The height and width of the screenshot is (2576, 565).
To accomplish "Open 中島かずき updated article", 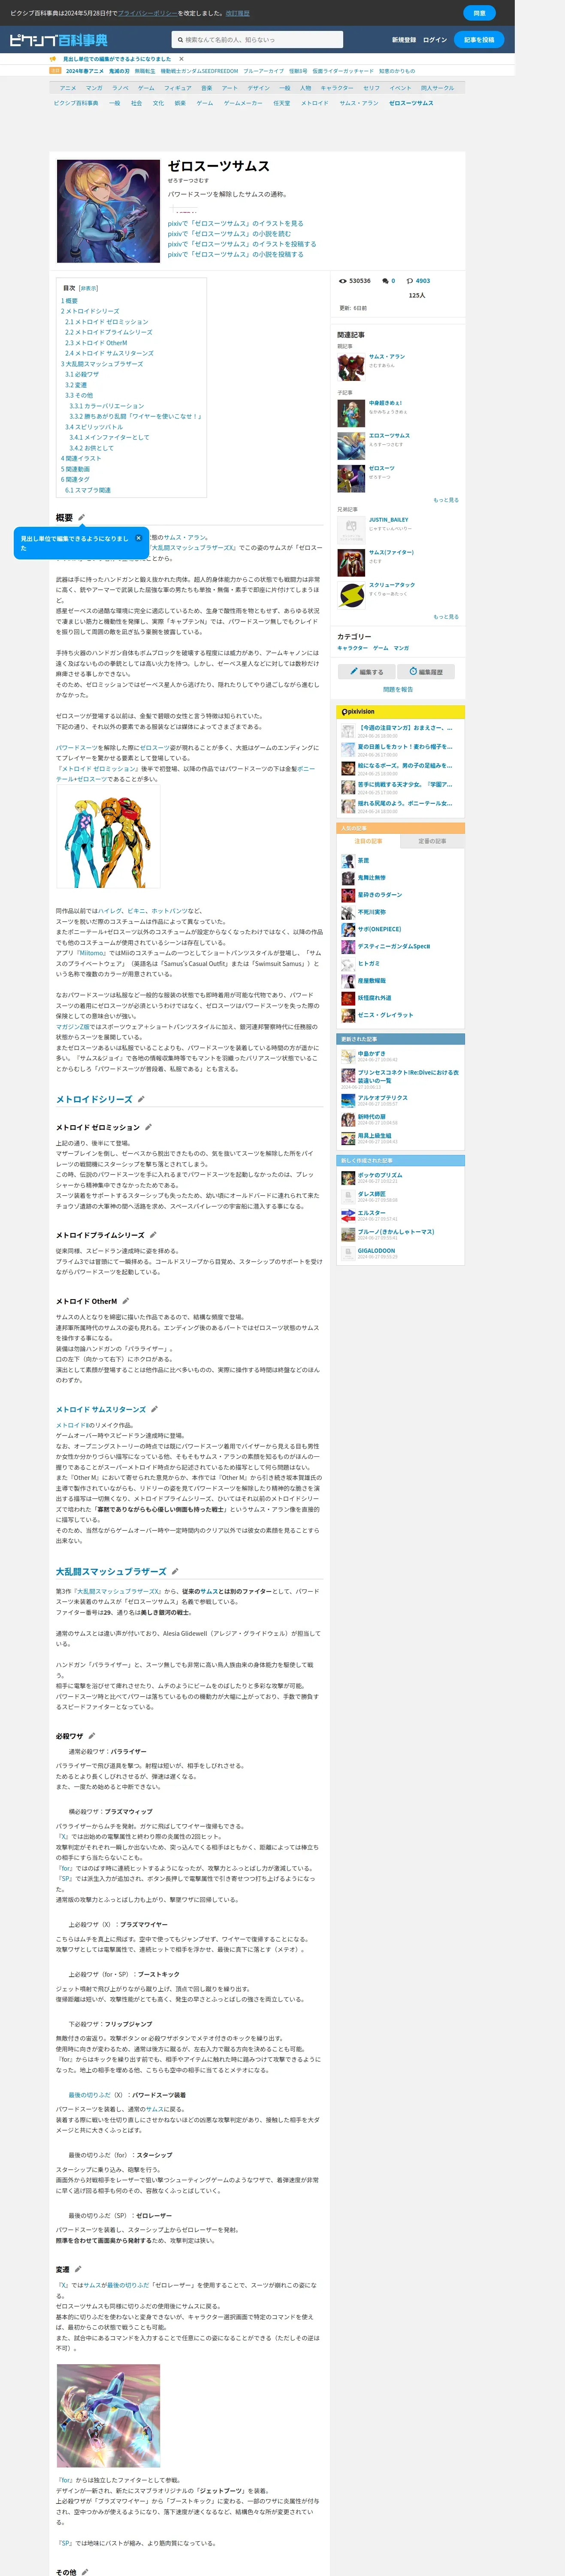I will (x=372, y=1054).
